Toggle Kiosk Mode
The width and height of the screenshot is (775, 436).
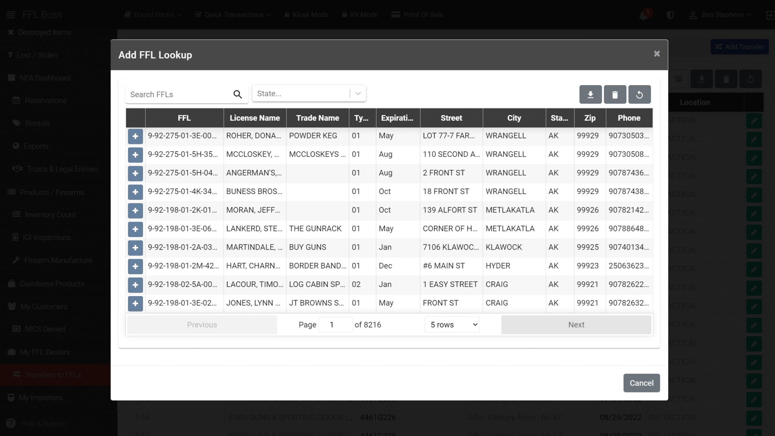[306, 14]
